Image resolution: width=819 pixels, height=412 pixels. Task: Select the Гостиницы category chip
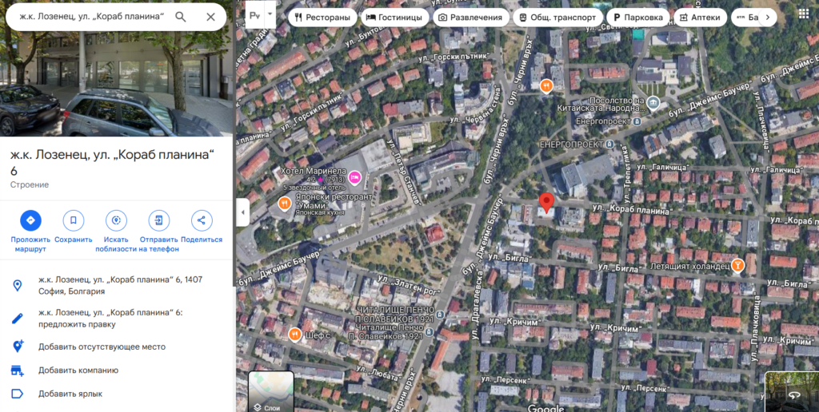point(394,18)
